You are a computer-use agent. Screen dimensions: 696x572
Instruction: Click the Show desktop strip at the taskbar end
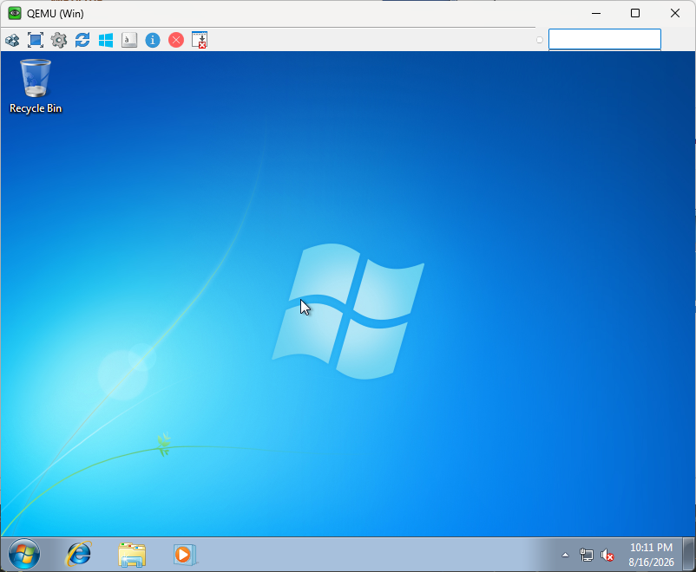[689, 555]
